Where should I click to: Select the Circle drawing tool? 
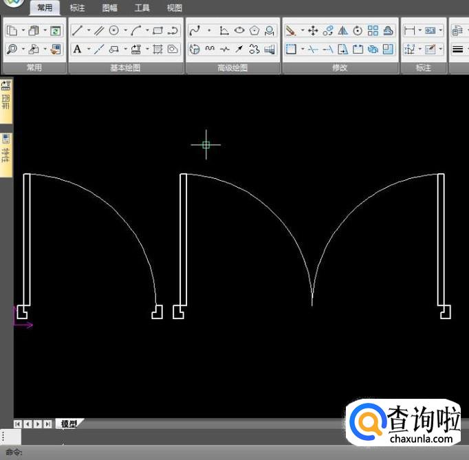point(114,31)
